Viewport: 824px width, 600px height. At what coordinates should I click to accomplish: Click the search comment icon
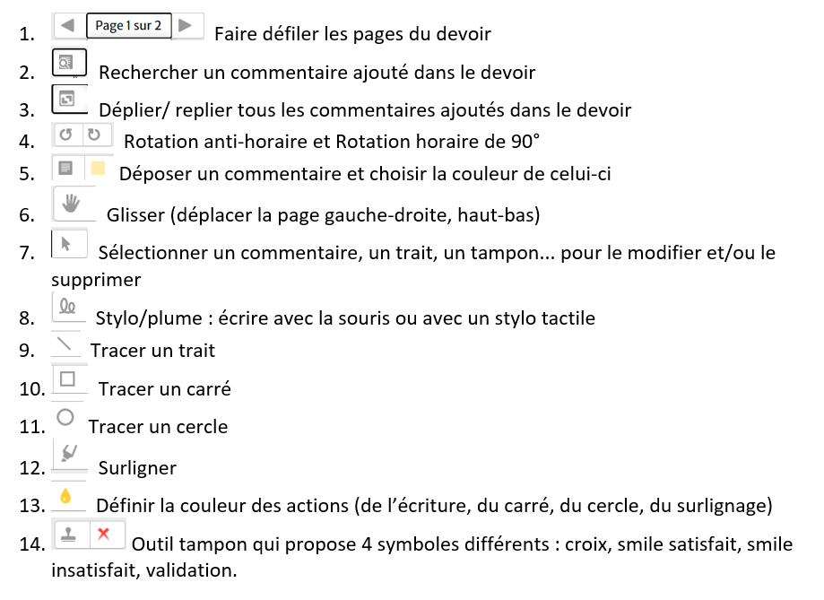pyautogui.click(x=66, y=63)
